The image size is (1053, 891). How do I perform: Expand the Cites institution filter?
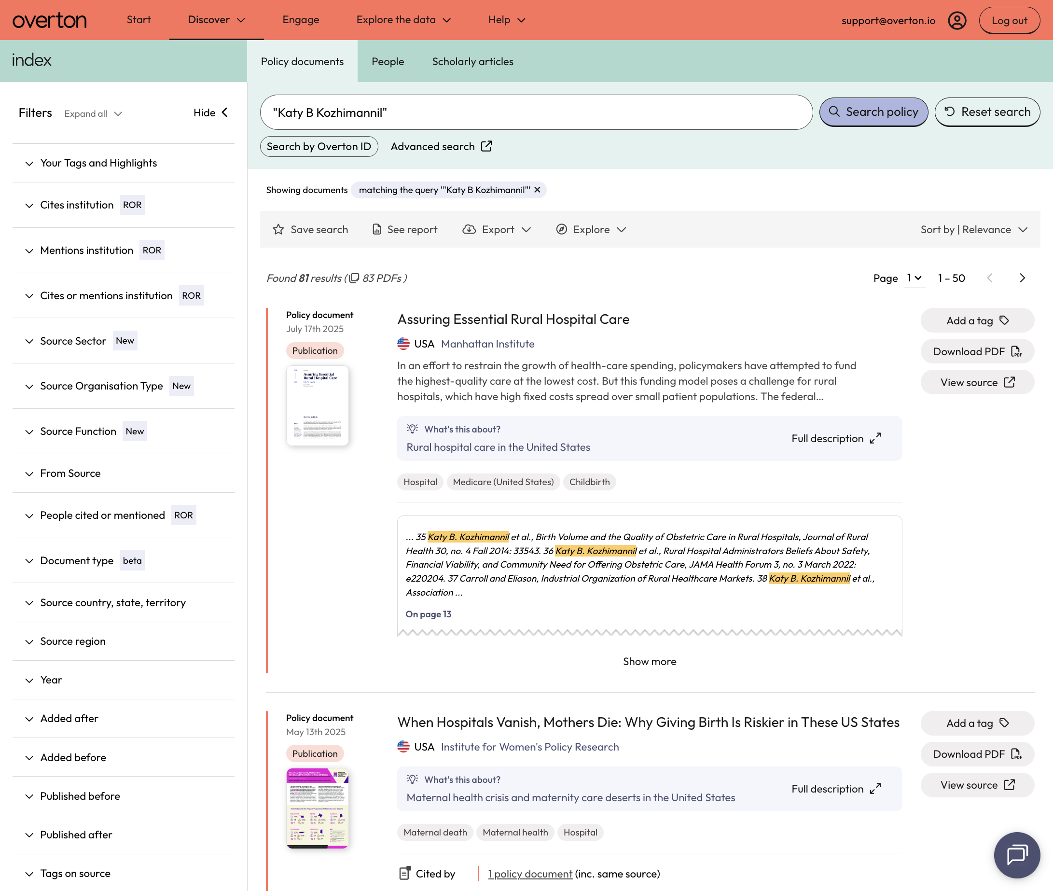coord(123,205)
